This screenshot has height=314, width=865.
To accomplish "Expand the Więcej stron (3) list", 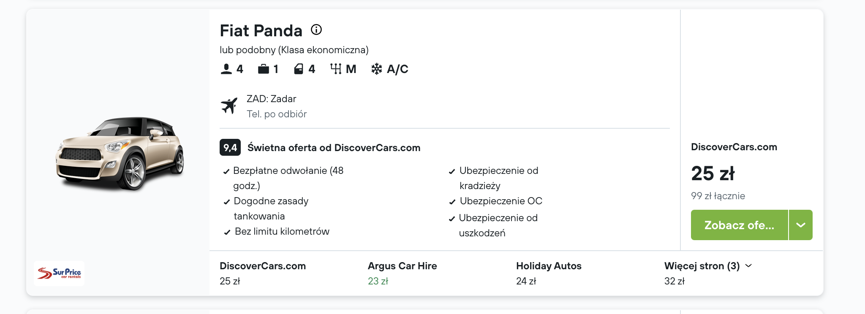I will point(708,266).
